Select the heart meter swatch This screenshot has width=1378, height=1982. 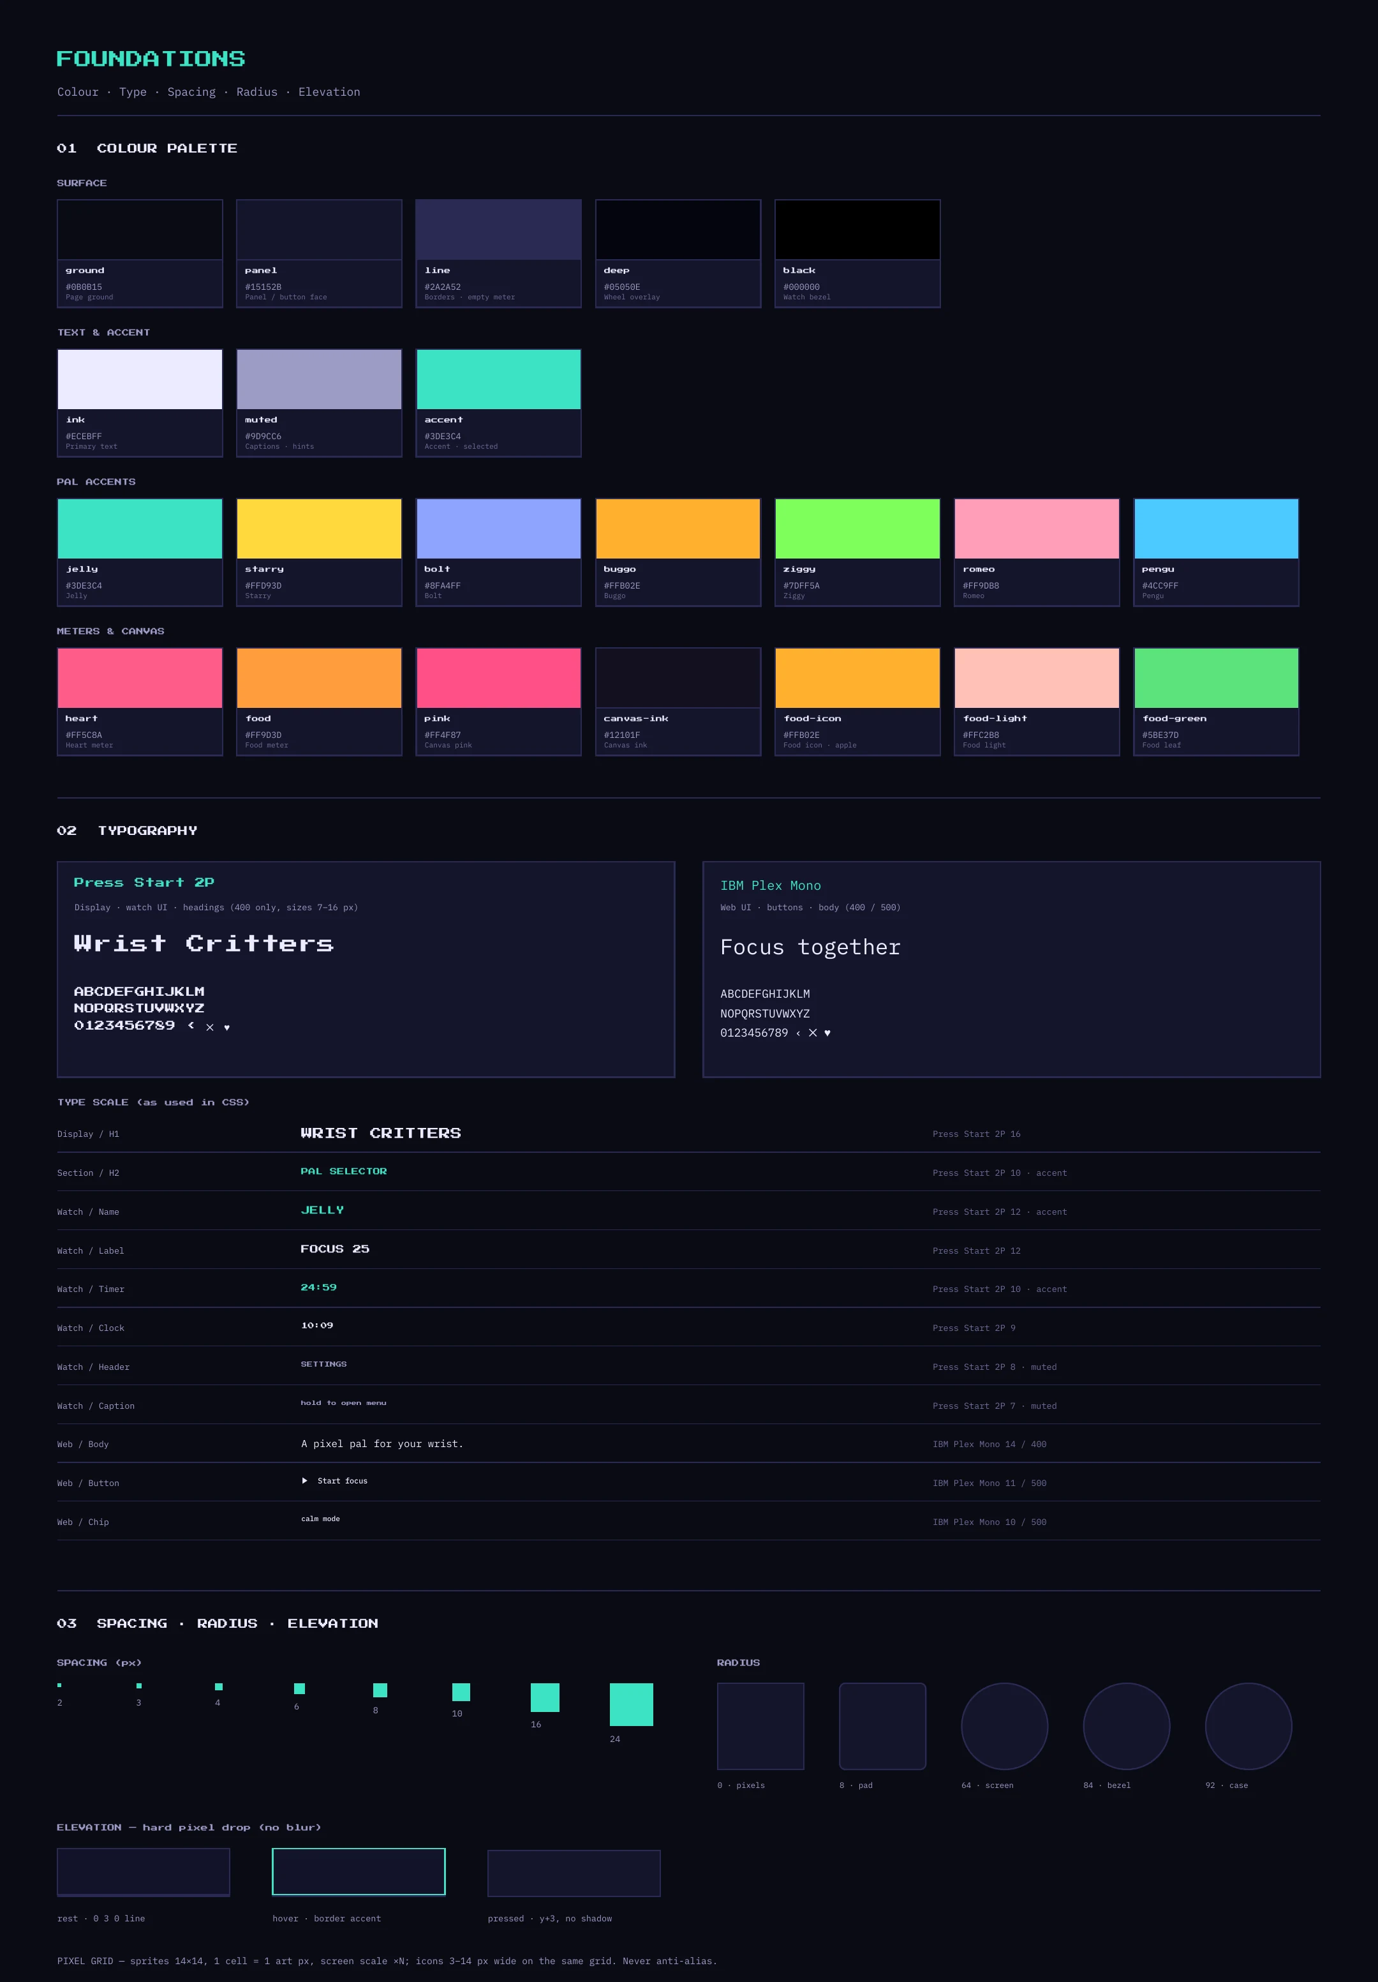[x=140, y=702]
